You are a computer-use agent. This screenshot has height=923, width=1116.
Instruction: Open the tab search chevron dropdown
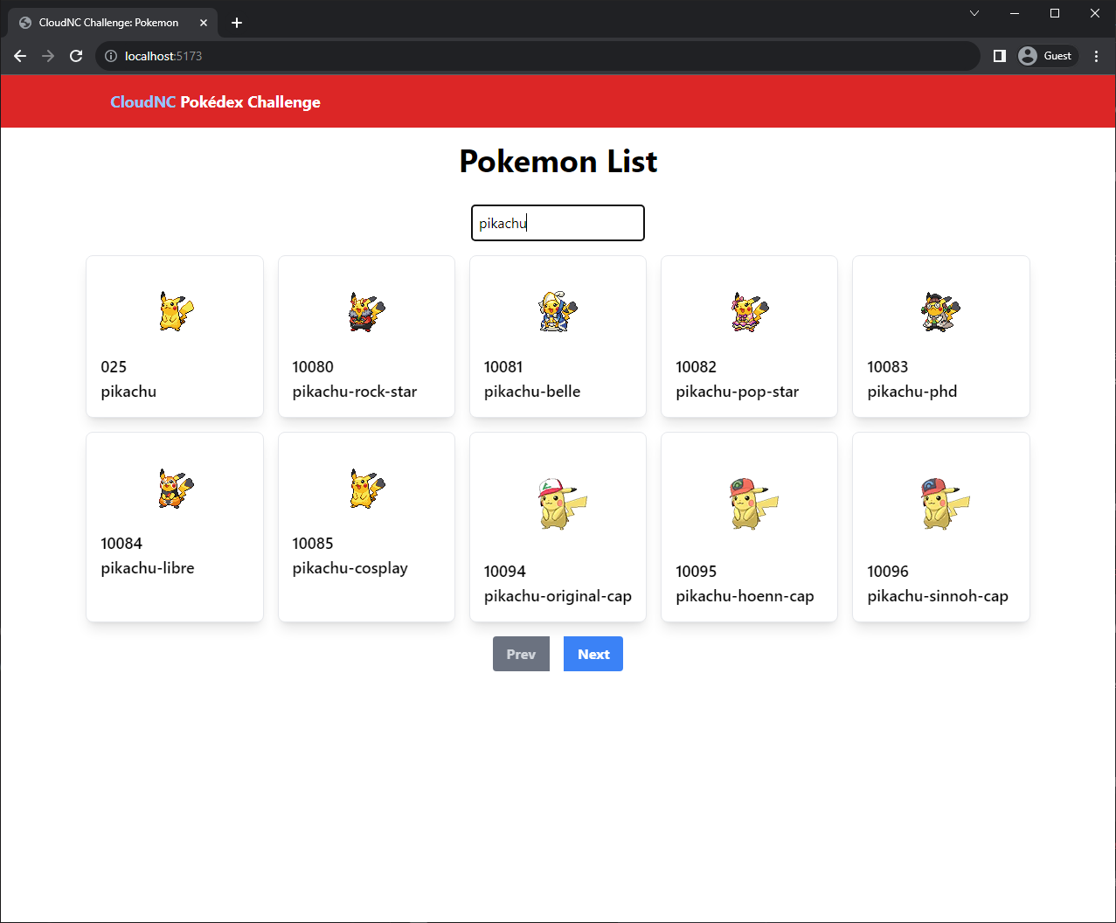(x=974, y=13)
